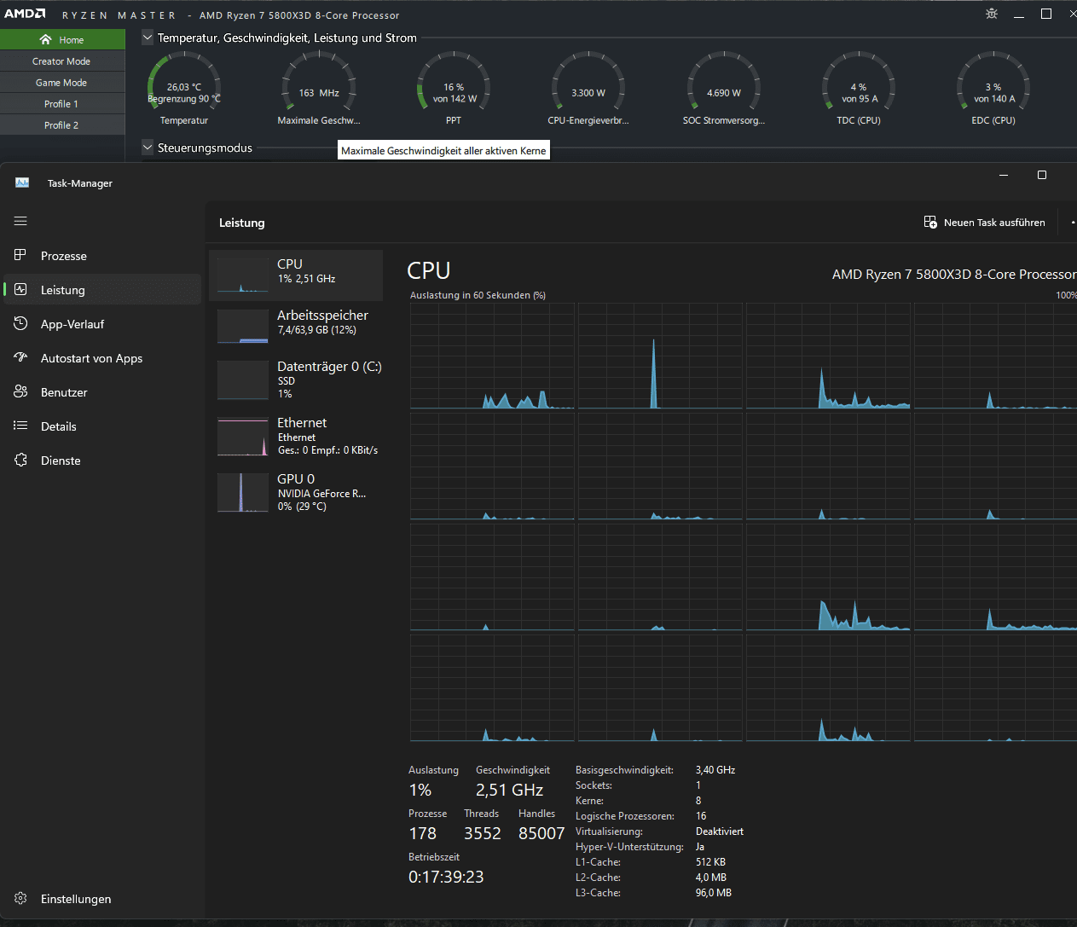Click the CPU mini graph thumbnail
This screenshot has width=1077, height=927.
(243, 275)
